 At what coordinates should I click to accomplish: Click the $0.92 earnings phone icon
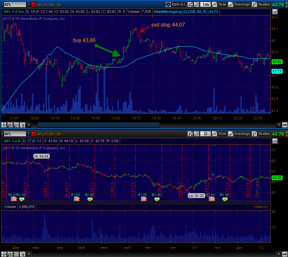(14, 199)
